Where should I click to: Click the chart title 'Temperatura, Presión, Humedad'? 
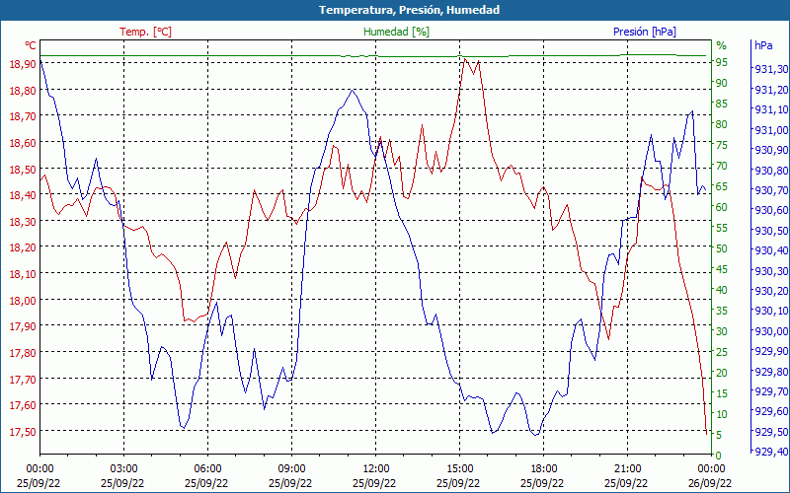coord(409,10)
